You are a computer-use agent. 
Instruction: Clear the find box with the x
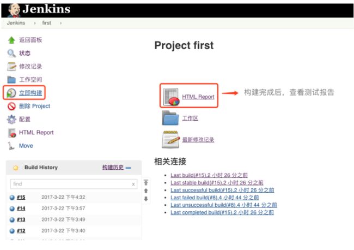[x=133, y=184]
